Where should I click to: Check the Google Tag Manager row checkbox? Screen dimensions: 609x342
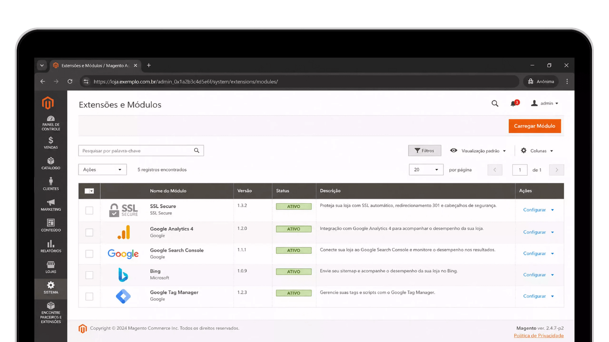89,296
